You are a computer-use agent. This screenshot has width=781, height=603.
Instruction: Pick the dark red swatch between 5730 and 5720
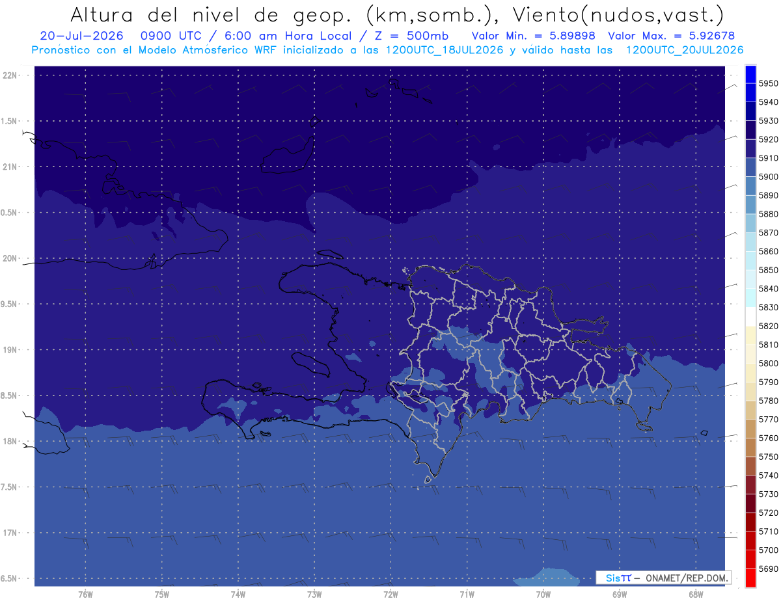pyautogui.click(x=750, y=503)
